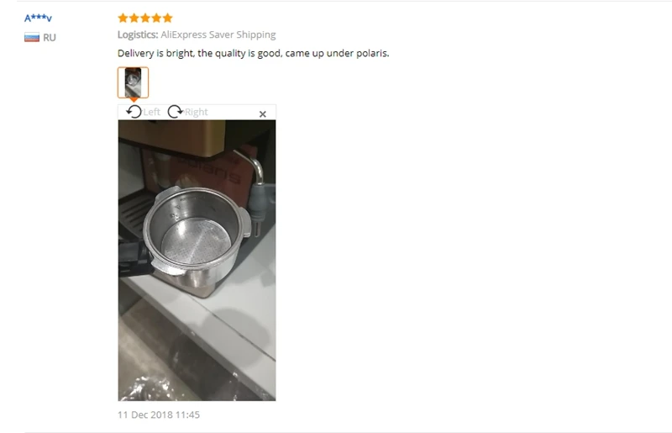Click the review date 11 Dec 2018
The height and width of the screenshot is (433, 672).
159,415
